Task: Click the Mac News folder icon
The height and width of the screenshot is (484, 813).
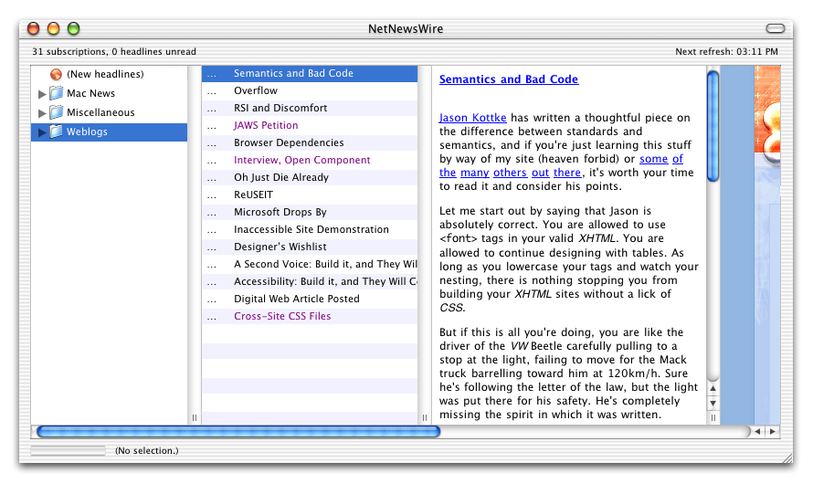Action: pyautogui.click(x=56, y=93)
